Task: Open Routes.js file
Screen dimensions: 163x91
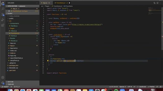Action: coord(14,41)
